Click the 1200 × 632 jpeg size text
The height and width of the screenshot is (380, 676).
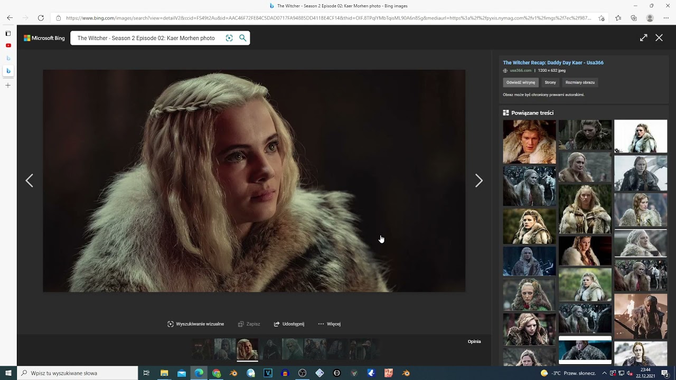551,70
